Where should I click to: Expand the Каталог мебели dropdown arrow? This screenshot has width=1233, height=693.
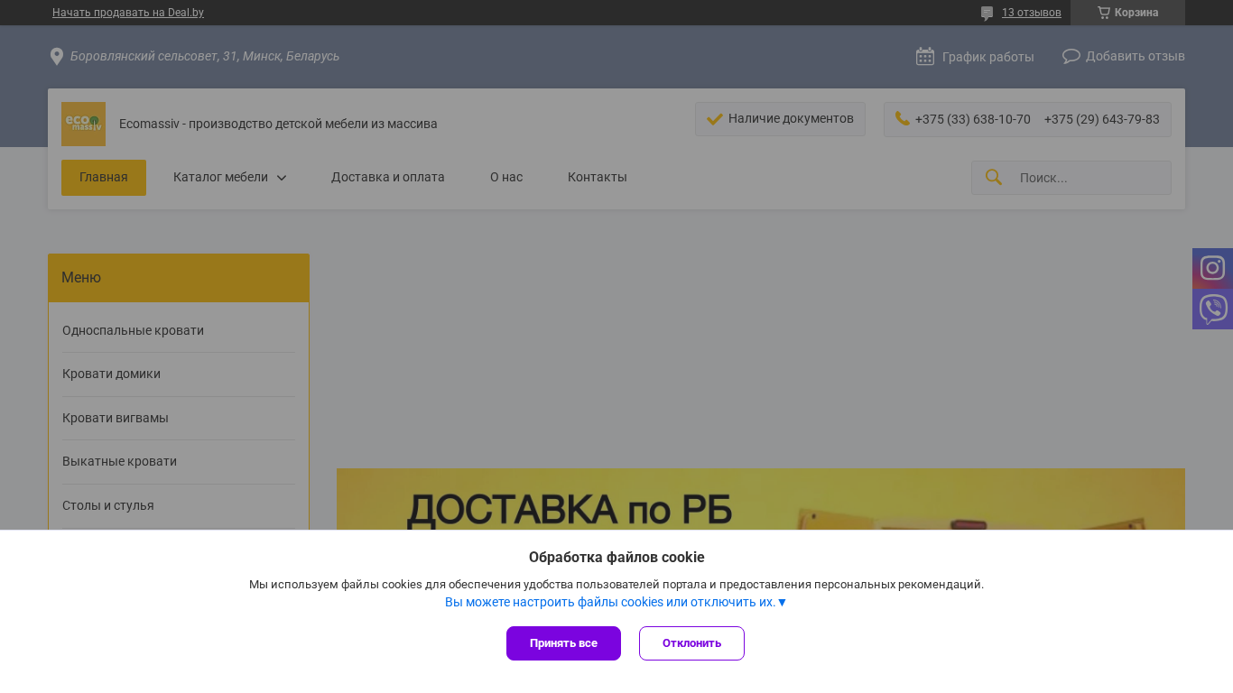(x=282, y=178)
